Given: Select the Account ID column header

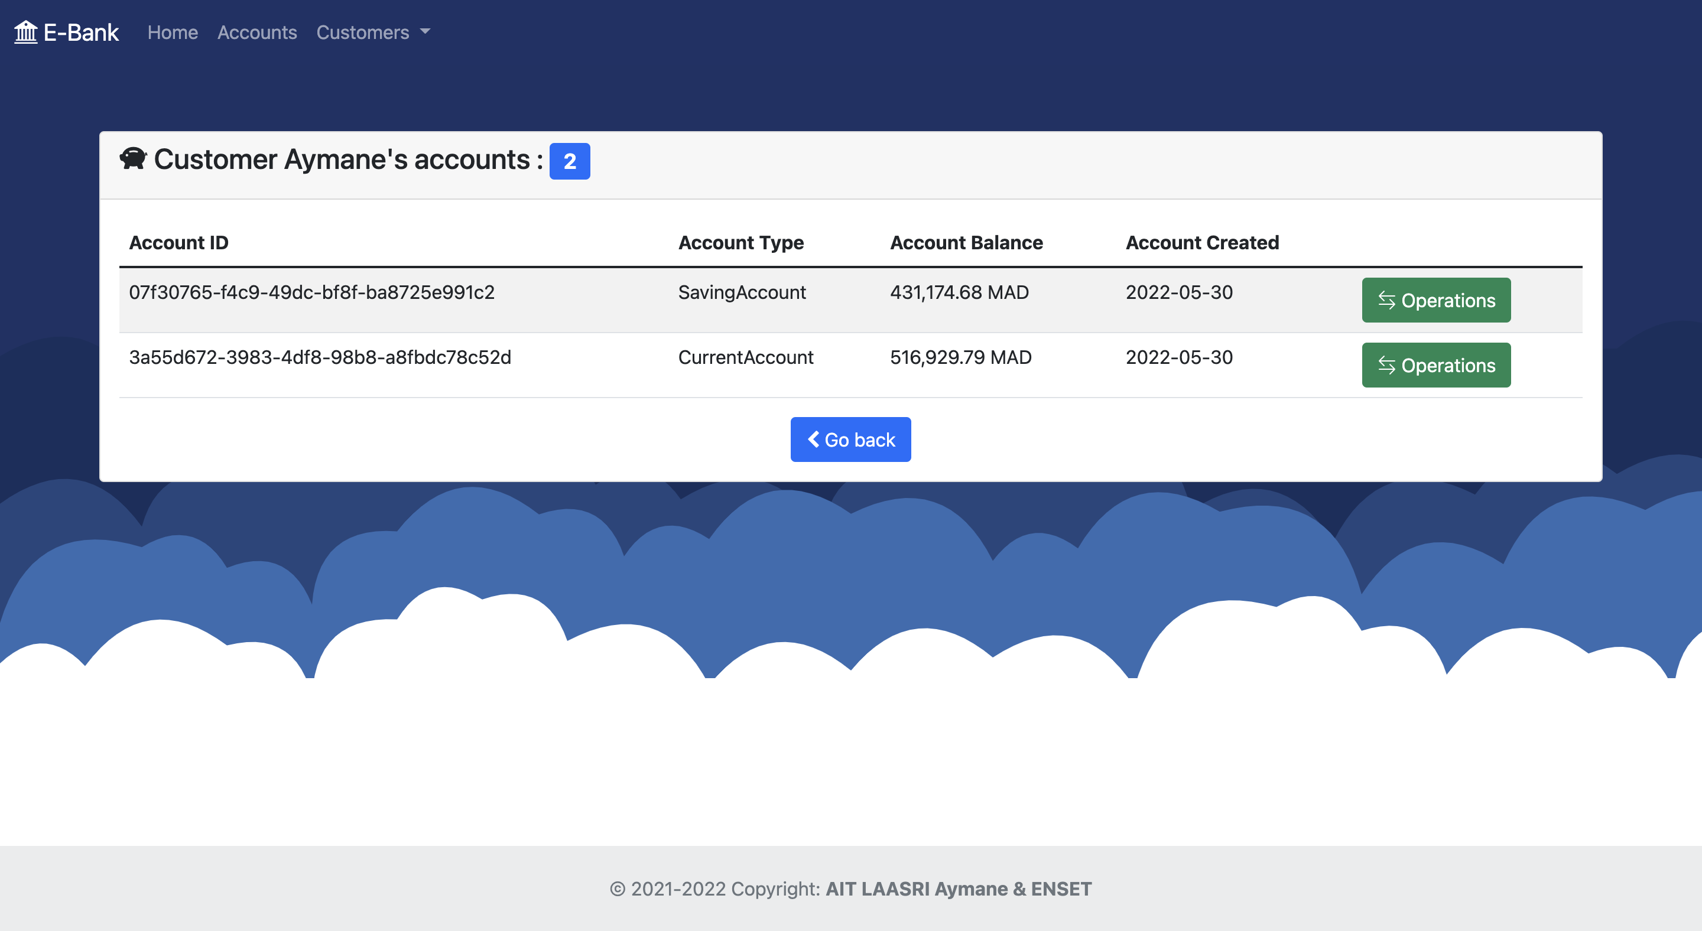Looking at the screenshot, I should click(179, 242).
